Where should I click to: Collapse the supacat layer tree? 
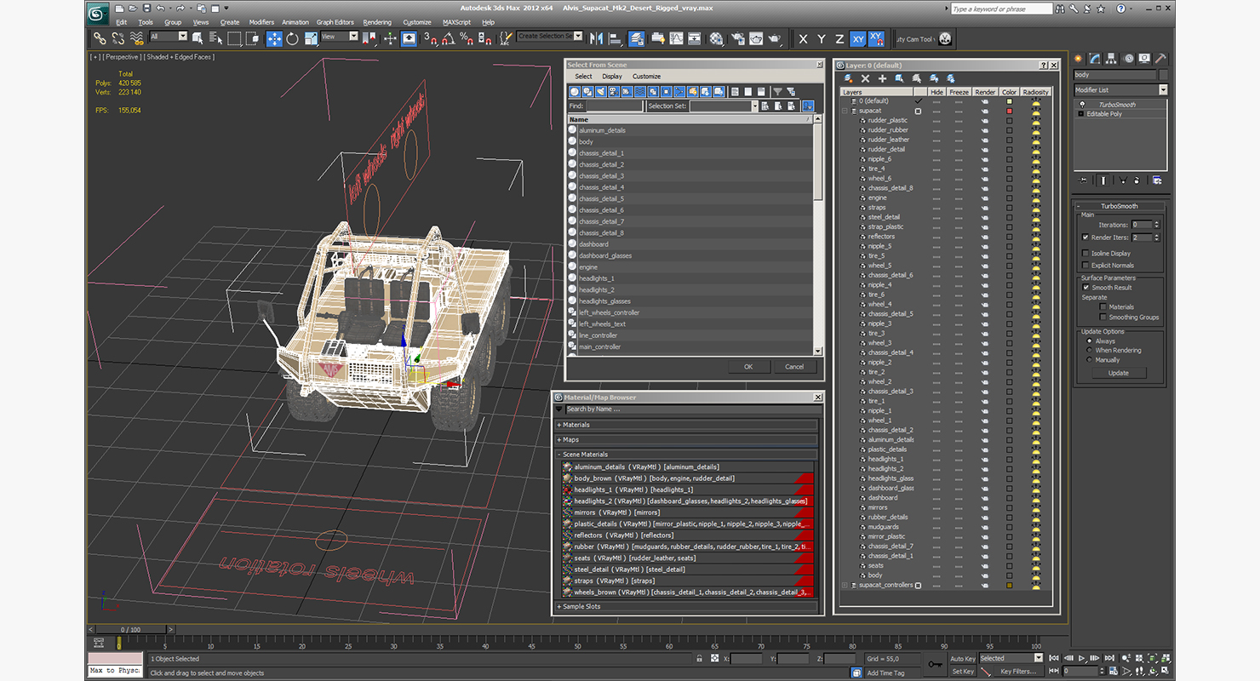click(x=845, y=111)
